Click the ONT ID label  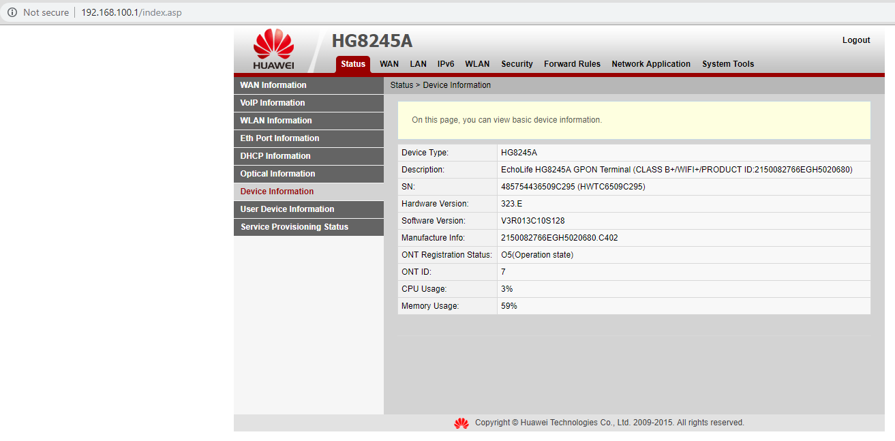[416, 272]
